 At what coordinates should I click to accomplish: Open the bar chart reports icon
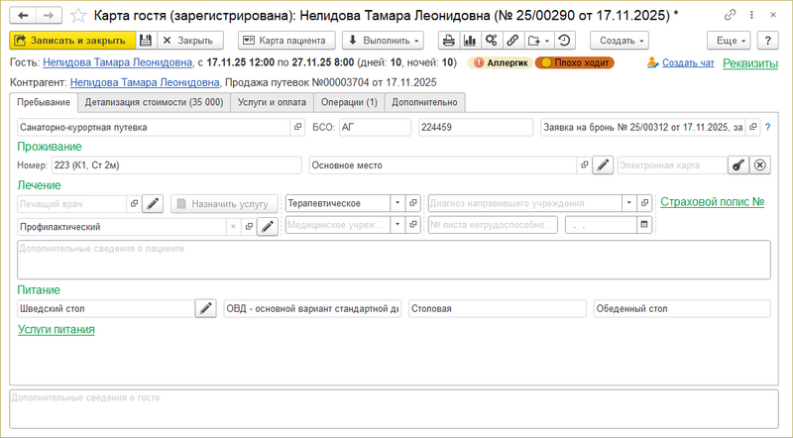470,41
